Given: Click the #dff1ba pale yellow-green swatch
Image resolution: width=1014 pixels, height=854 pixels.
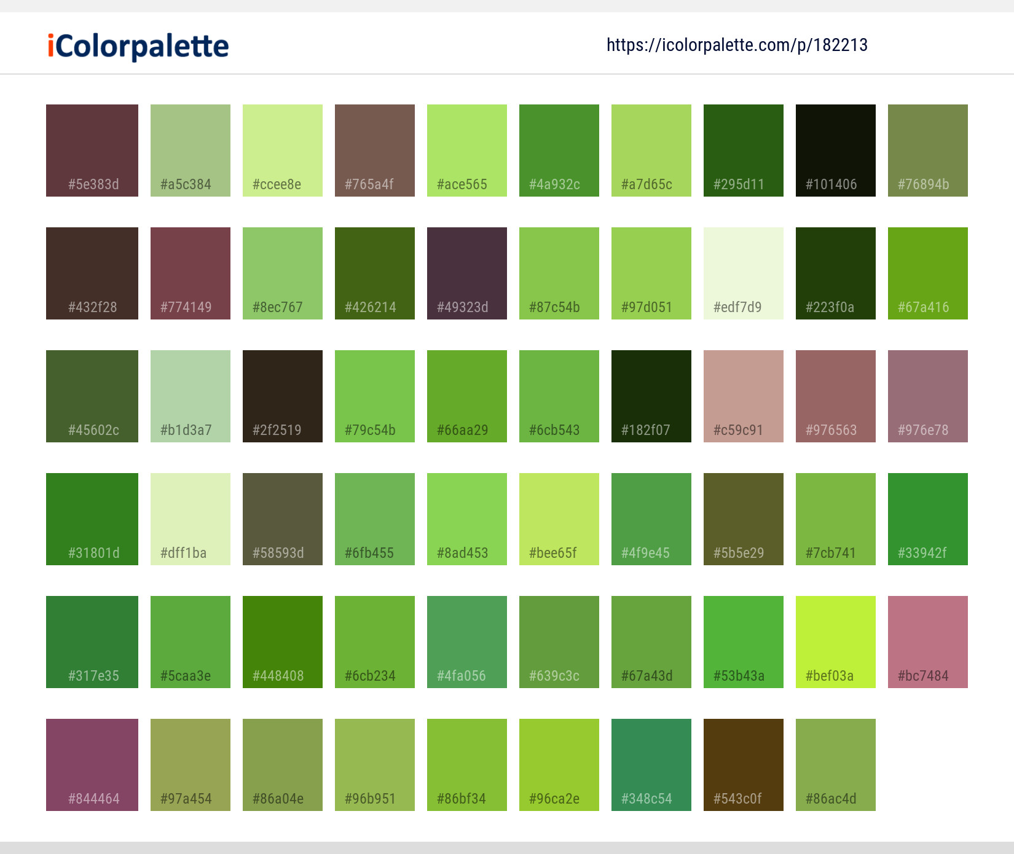Looking at the screenshot, I should click(191, 519).
